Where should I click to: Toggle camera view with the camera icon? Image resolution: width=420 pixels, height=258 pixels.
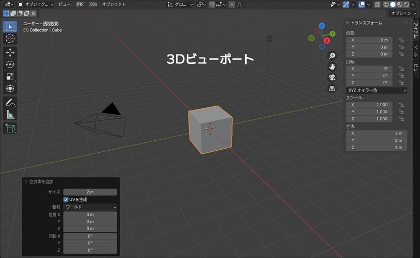pos(332,77)
